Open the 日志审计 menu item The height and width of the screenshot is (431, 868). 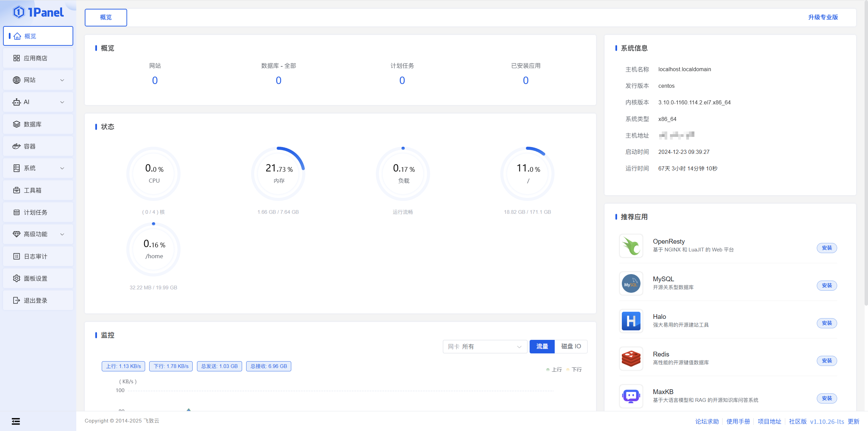[x=36, y=256]
